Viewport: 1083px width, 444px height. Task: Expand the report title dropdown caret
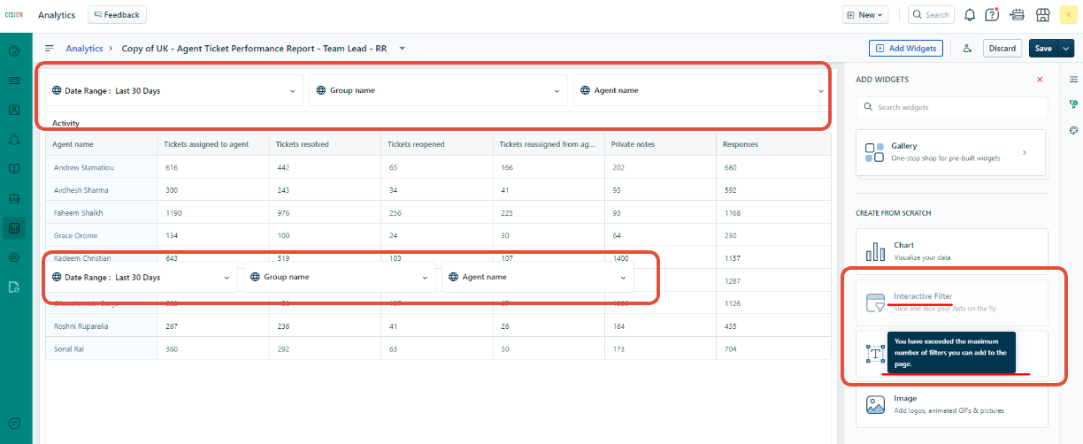point(402,49)
